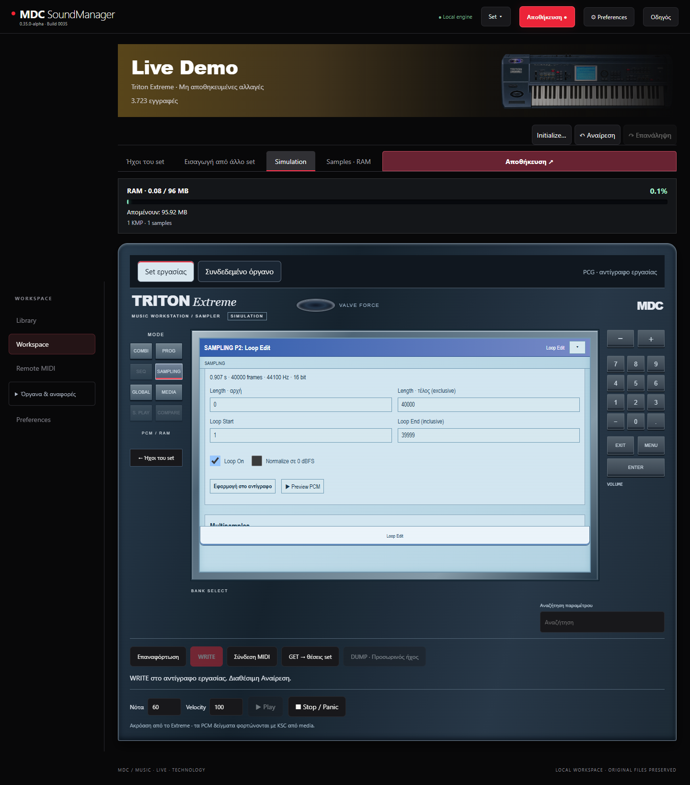The width and height of the screenshot is (690, 785).
Task: Switch to Συνδεδεμένο όργανο view
Action: (x=240, y=271)
